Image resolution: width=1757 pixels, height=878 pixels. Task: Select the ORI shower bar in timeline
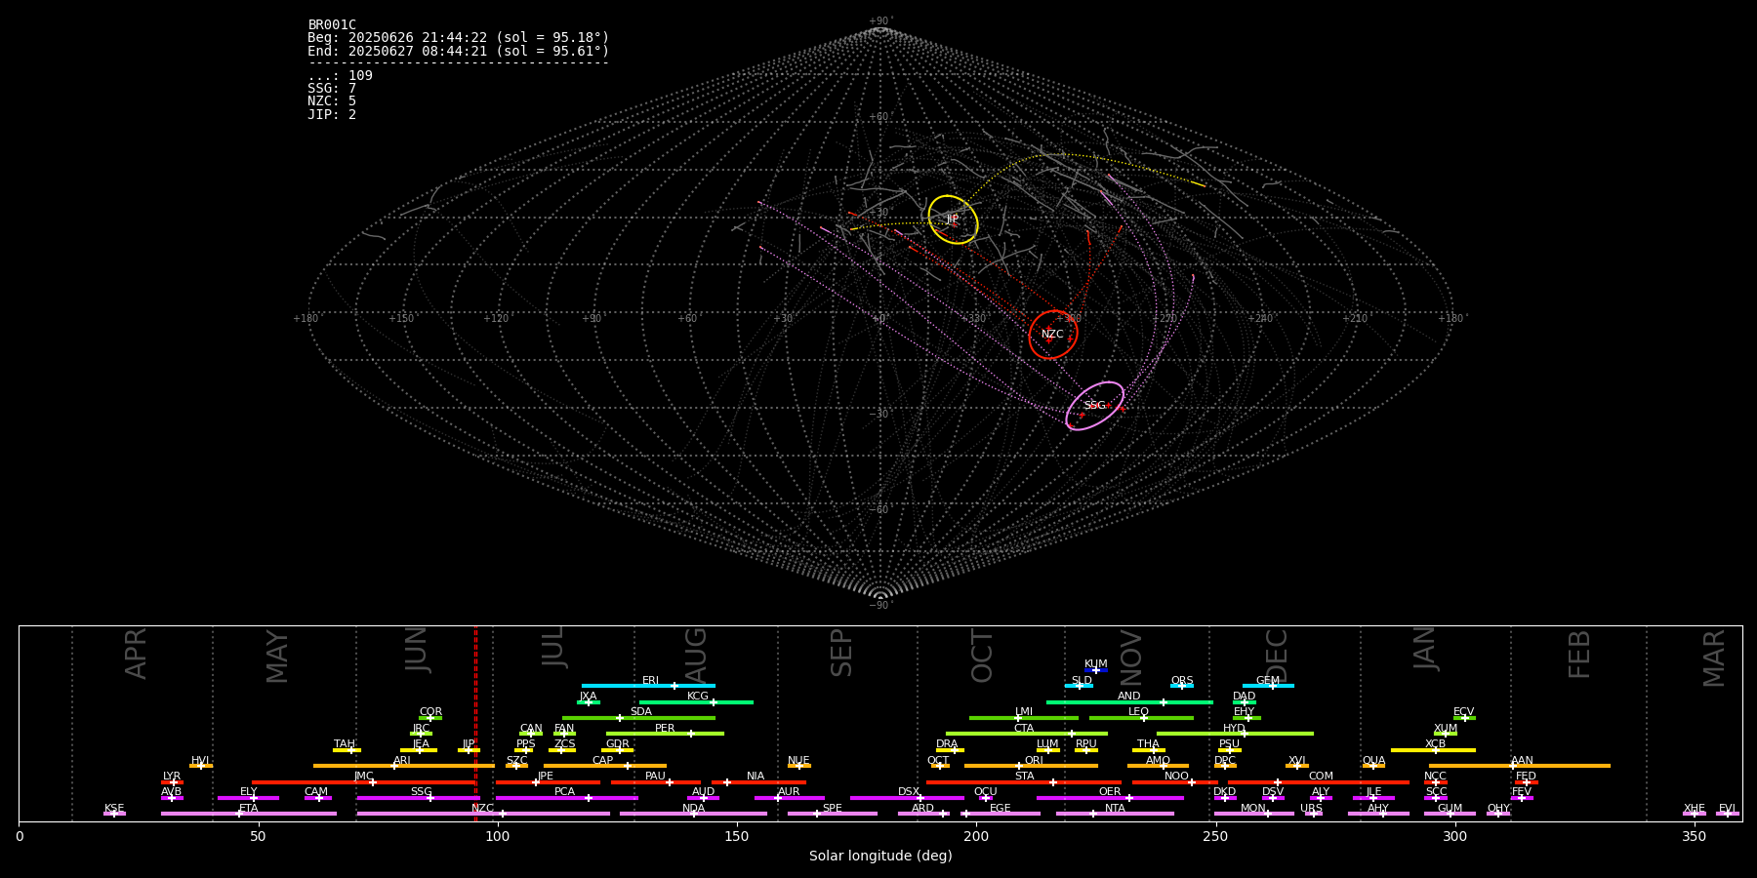click(1031, 766)
